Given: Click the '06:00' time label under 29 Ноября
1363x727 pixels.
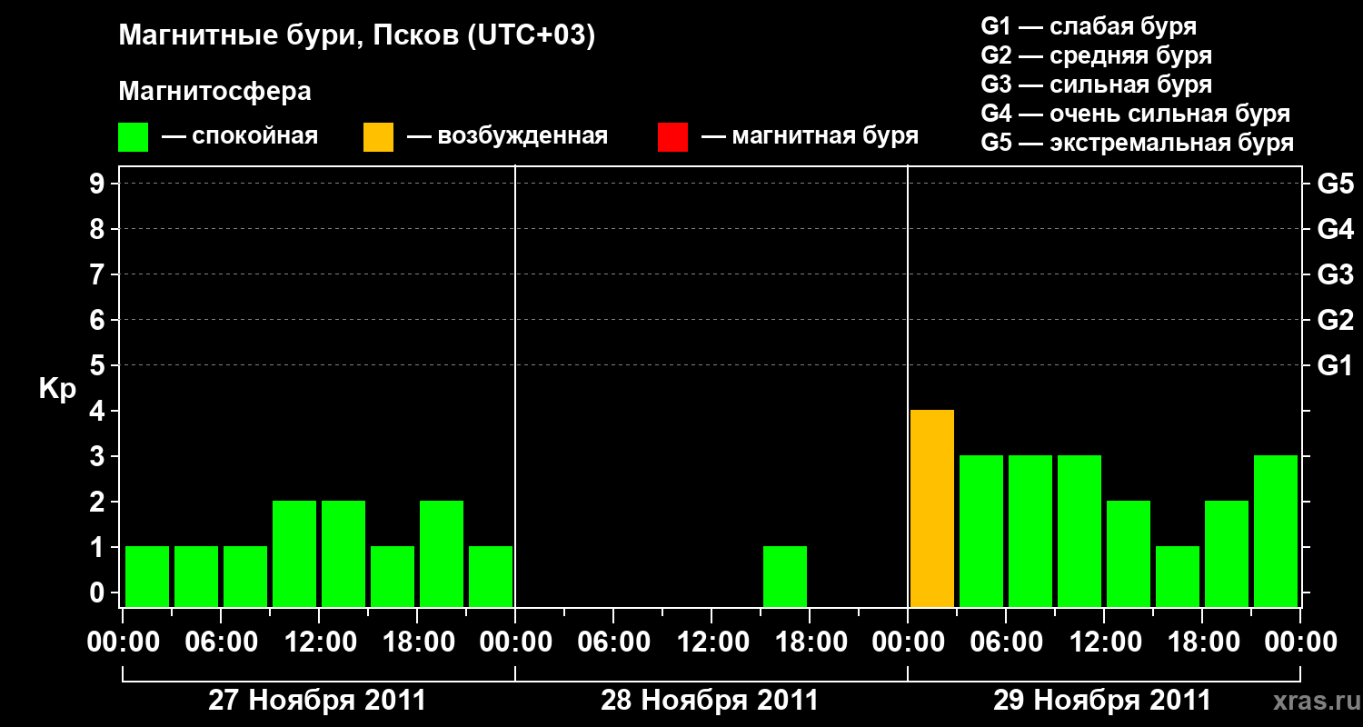Looking at the screenshot, I should coord(1006,642).
